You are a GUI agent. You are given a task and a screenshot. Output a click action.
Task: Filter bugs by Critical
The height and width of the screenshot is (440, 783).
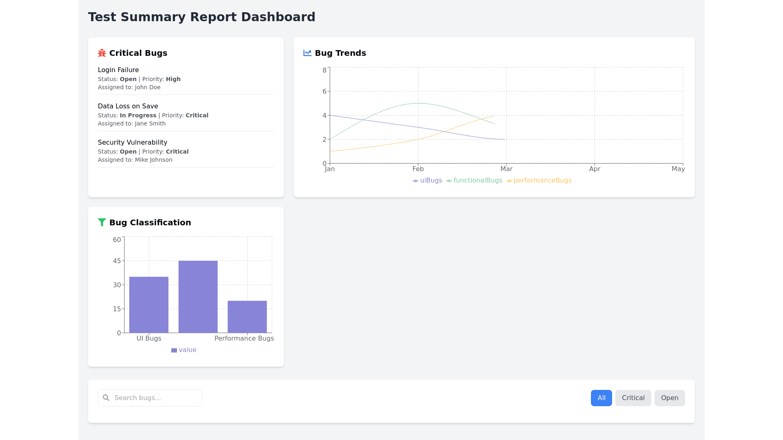click(x=633, y=398)
